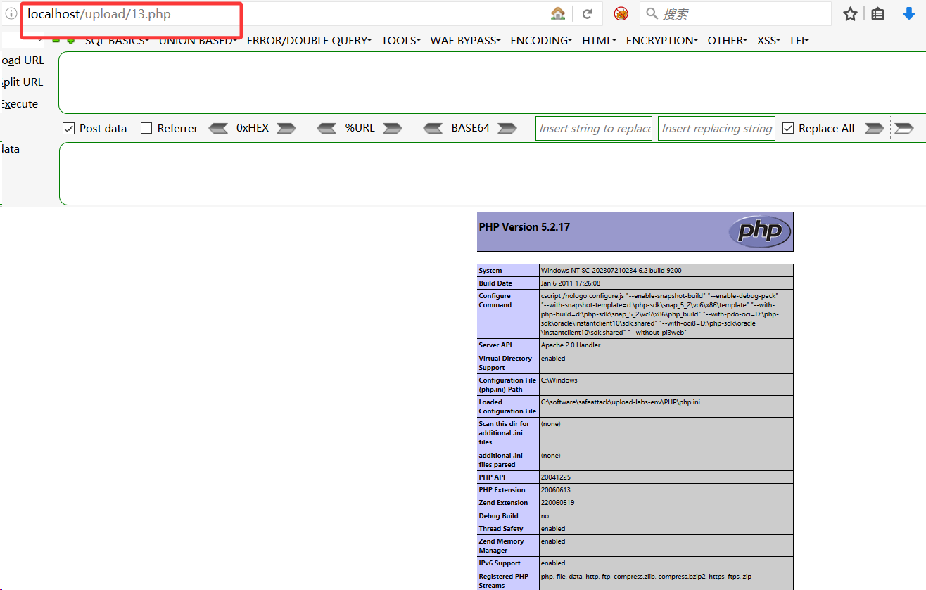Image resolution: width=926 pixels, height=590 pixels.
Task: Click the PHP logo image
Action: pos(760,231)
